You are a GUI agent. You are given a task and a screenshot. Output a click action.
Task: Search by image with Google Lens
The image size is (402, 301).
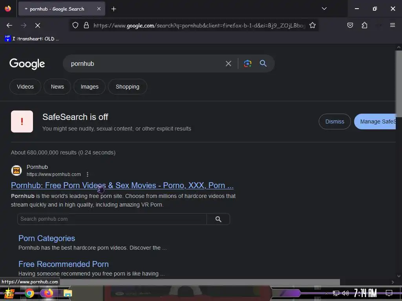(247, 63)
